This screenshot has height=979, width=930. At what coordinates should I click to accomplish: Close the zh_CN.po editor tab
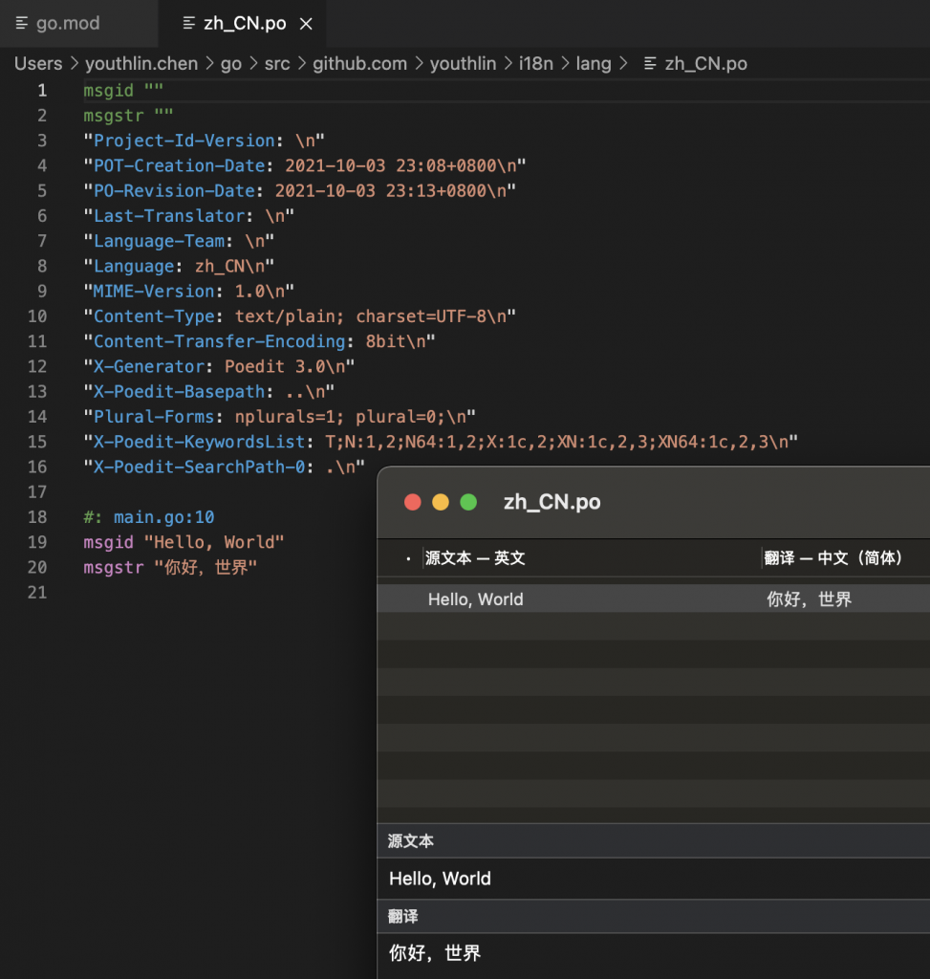306,24
